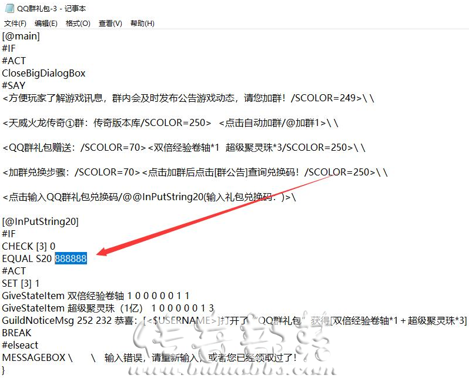Image resolution: width=469 pixels, height=378 pixels.
Task: Click the Notepad icon in title bar
Action: pyautogui.click(x=9, y=8)
